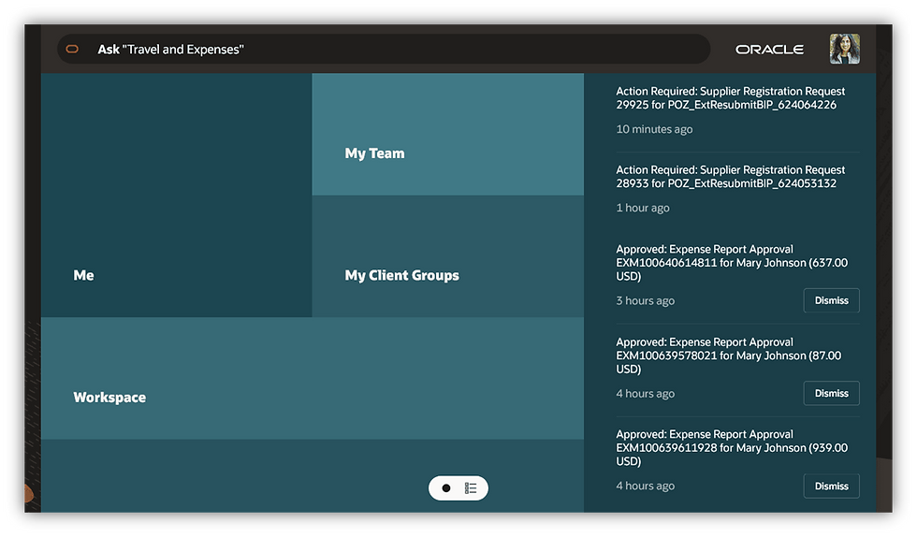Switch to tile view with the dot toggle
Viewport: 917px width, 537px height.
pyautogui.click(x=446, y=487)
